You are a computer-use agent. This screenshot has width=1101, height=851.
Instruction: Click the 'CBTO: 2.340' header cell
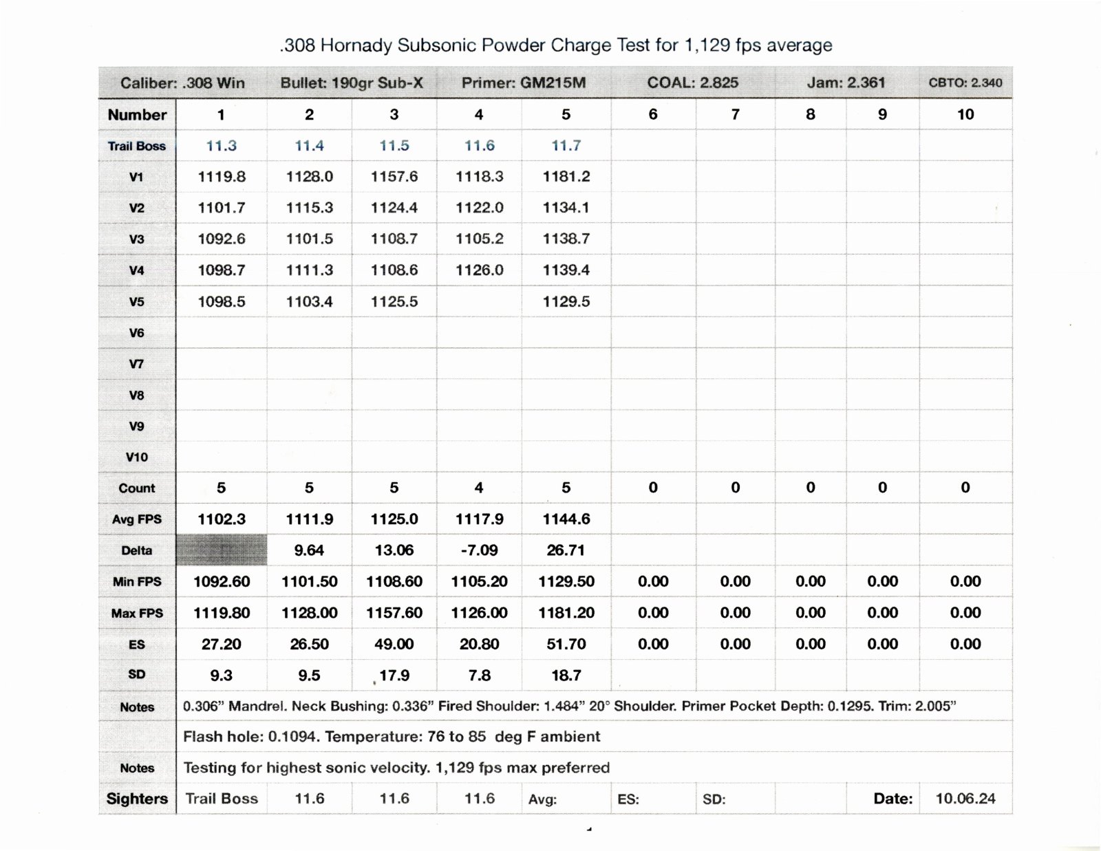coord(965,83)
